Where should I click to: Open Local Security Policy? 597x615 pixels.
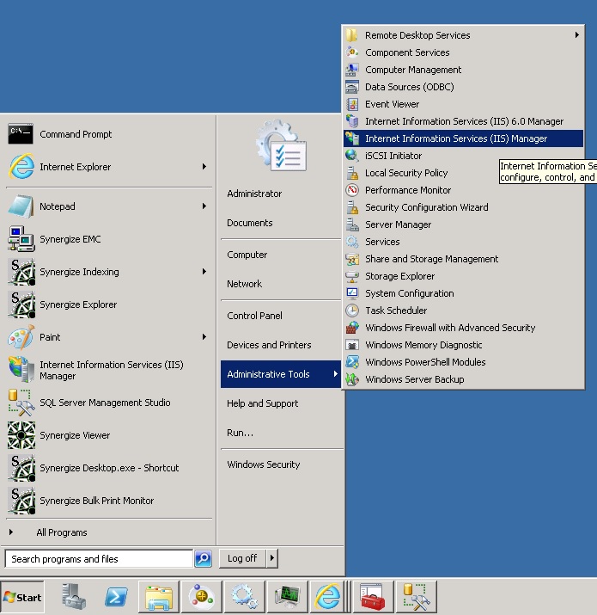[x=463, y=173]
